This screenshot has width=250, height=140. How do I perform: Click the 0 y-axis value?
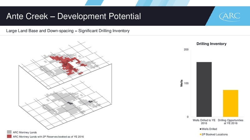pos(188,117)
